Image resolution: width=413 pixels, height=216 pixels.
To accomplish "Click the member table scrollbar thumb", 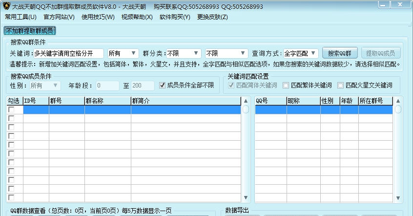I will 398,109.
